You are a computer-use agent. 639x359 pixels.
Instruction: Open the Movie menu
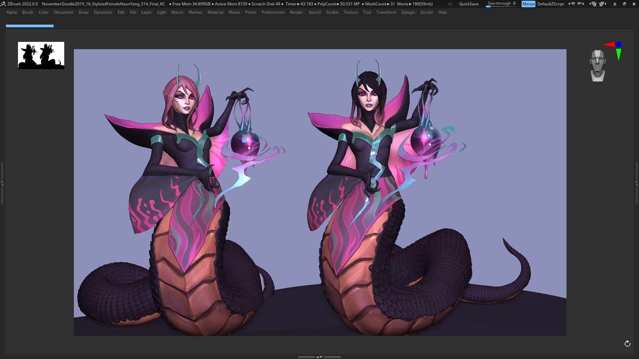pos(234,12)
